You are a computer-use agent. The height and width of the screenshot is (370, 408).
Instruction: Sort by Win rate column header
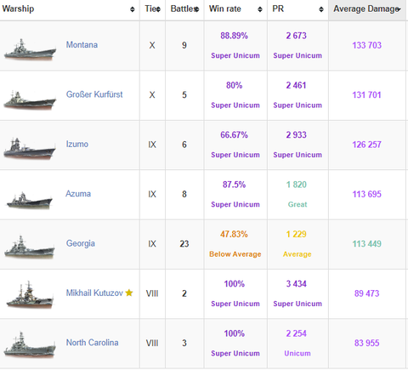[x=235, y=9]
